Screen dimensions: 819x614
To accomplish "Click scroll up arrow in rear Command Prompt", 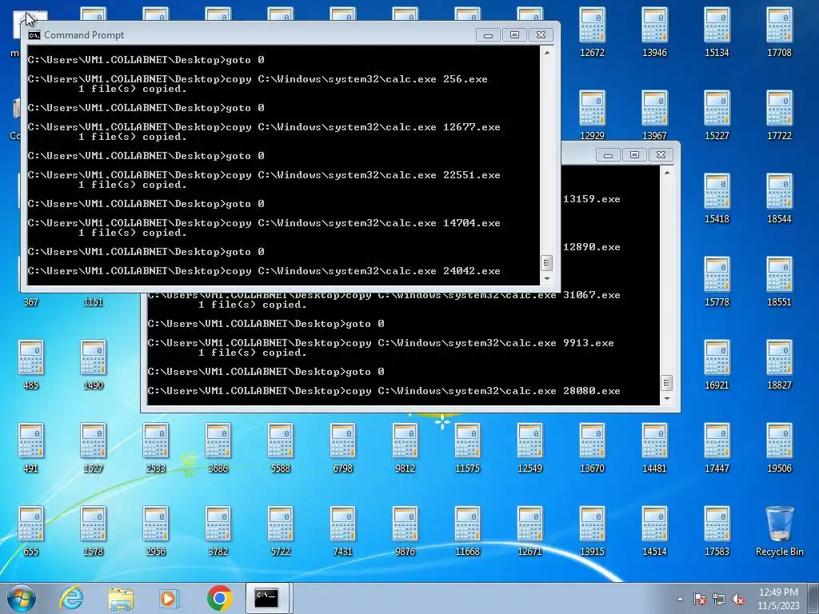I will [x=667, y=173].
